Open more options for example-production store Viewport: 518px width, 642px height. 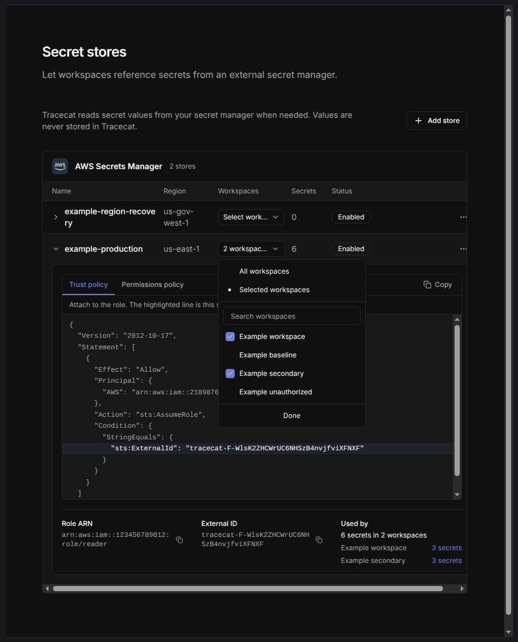463,249
